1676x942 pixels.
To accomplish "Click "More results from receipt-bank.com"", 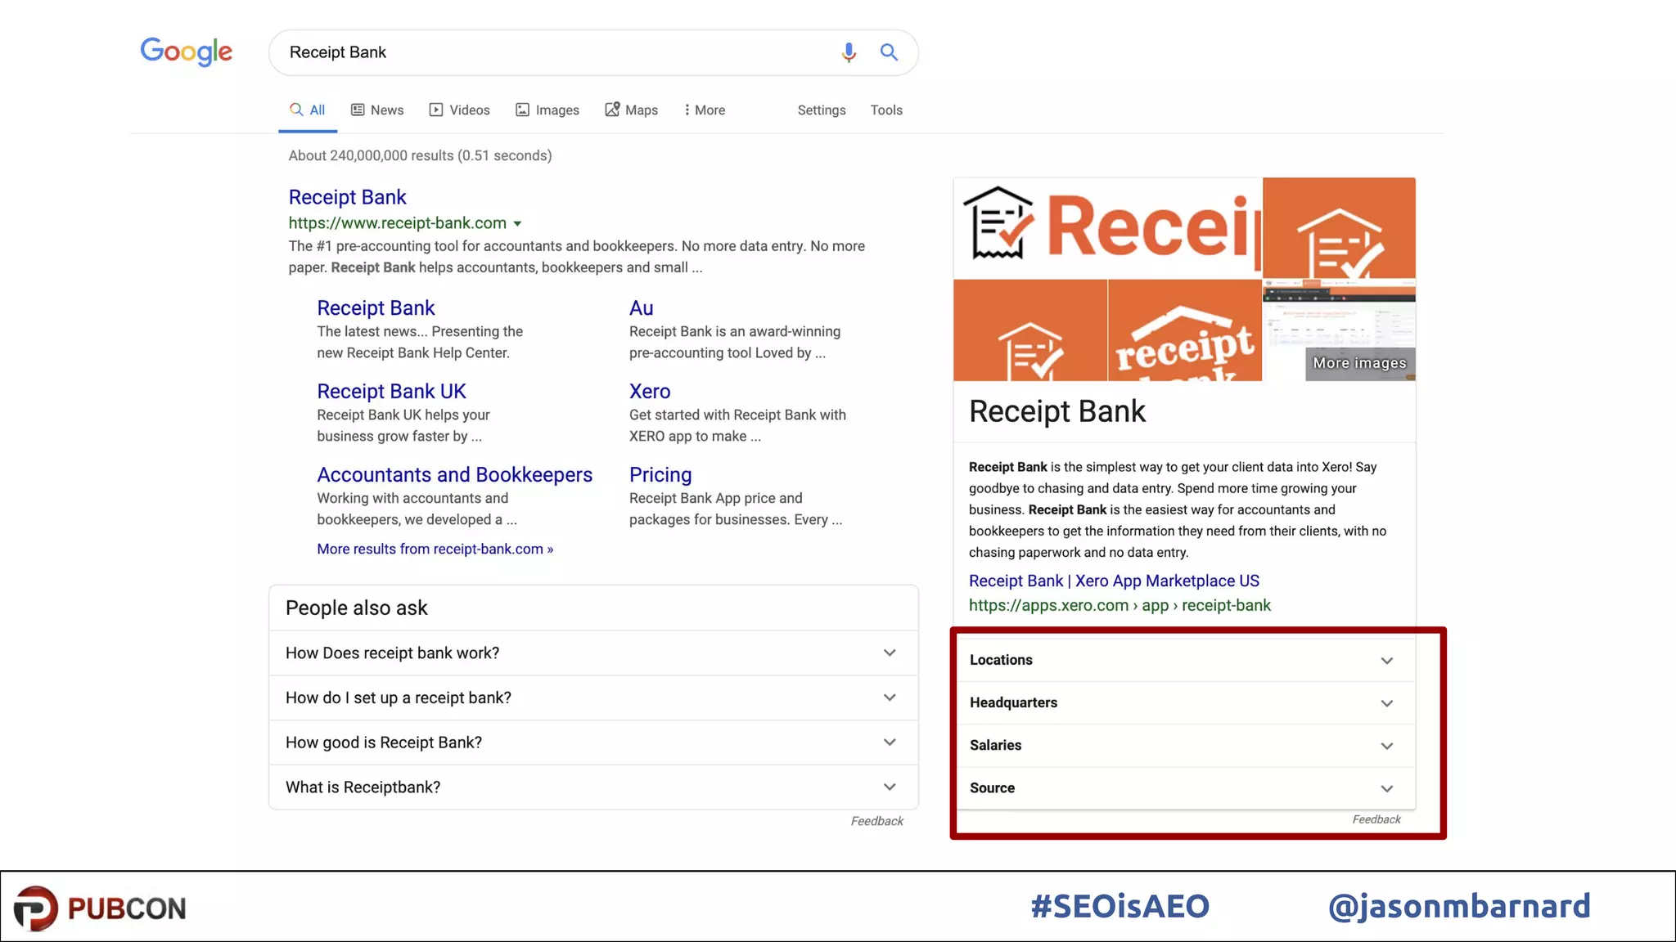I will [x=435, y=549].
